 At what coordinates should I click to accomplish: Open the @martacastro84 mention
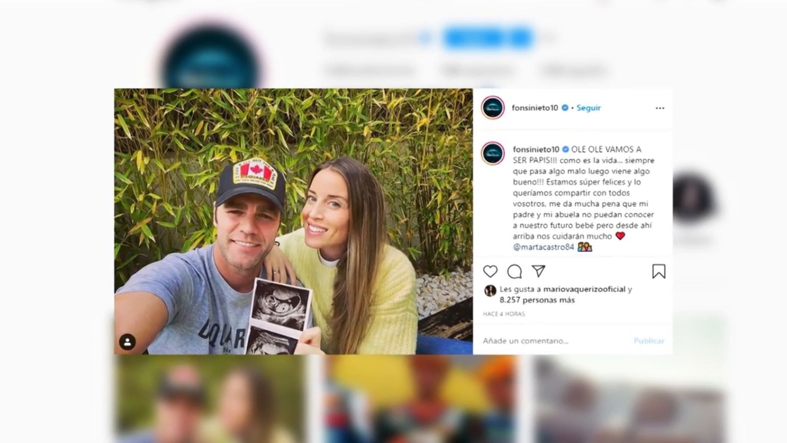click(544, 247)
